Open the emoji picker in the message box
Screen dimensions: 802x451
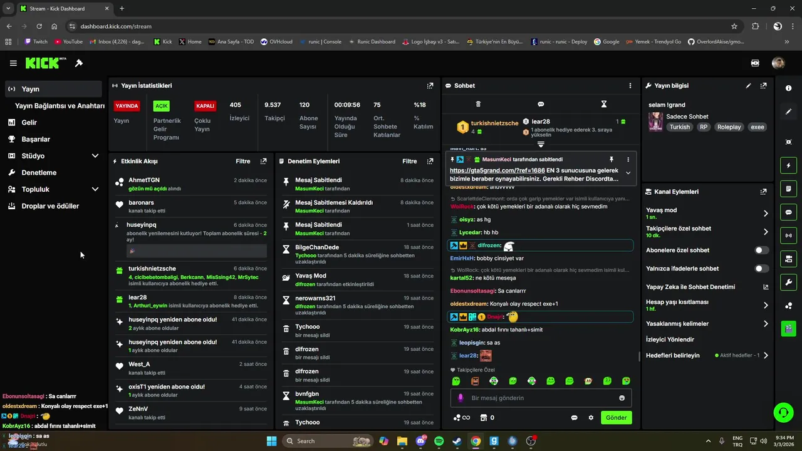click(622, 398)
